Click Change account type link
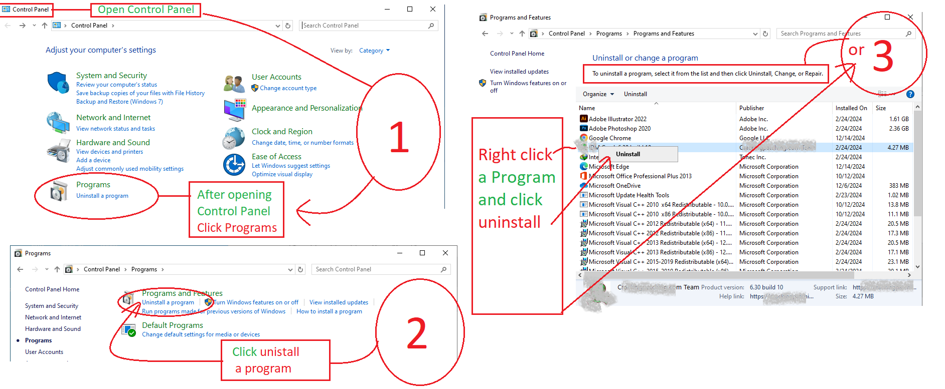The image size is (945, 389). (288, 88)
